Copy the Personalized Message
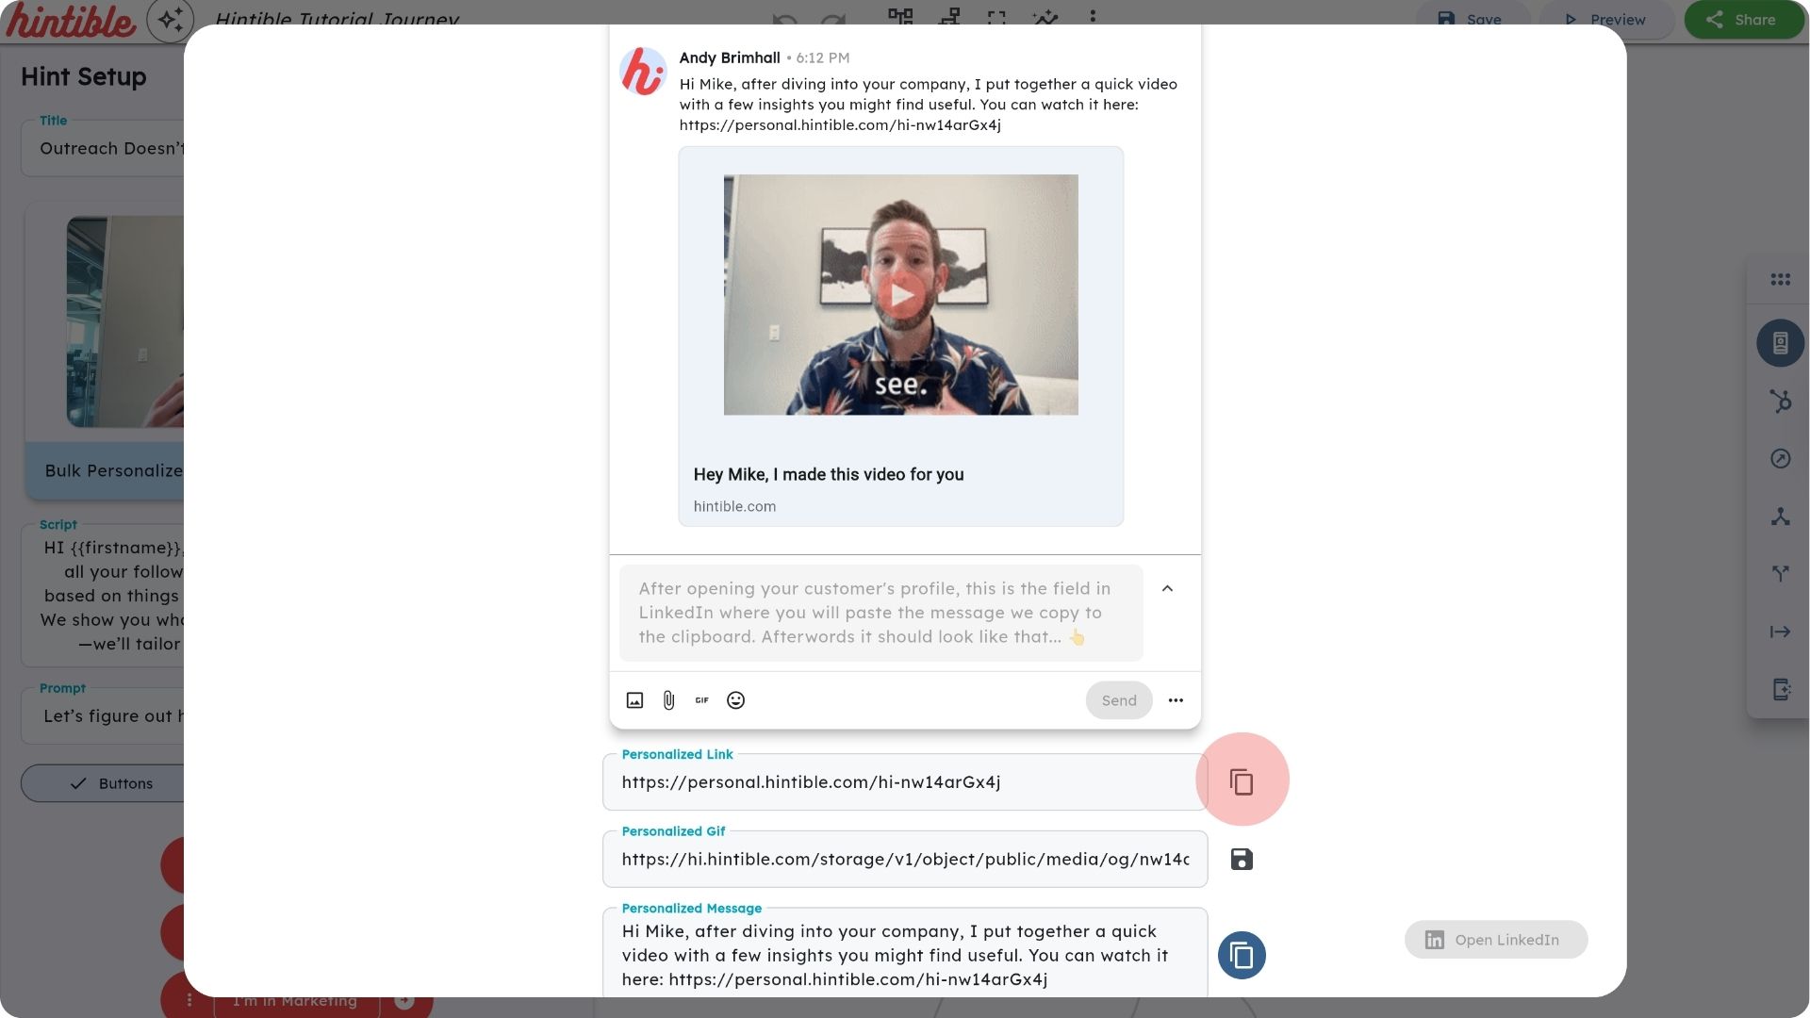 tap(1242, 955)
